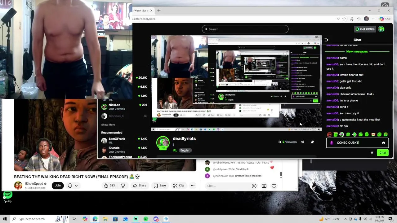Click the collapse chat arrow icon in Kick

click(x=326, y=40)
